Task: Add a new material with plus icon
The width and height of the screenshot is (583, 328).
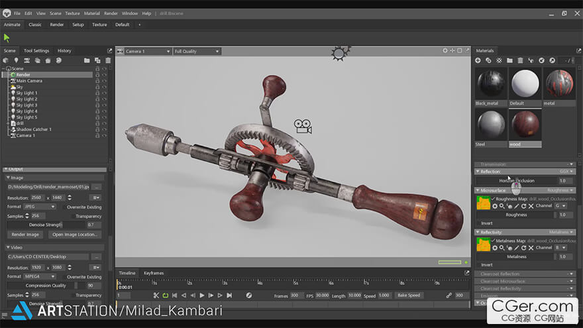Action: pyautogui.click(x=478, y=60)
